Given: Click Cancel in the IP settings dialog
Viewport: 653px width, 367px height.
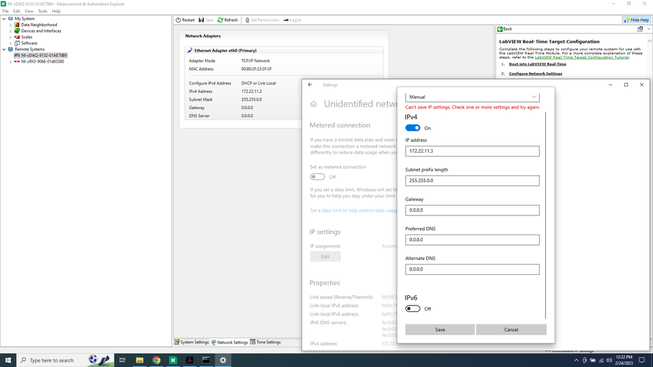Looking at the screenshot, I should (x=511, y=330).
